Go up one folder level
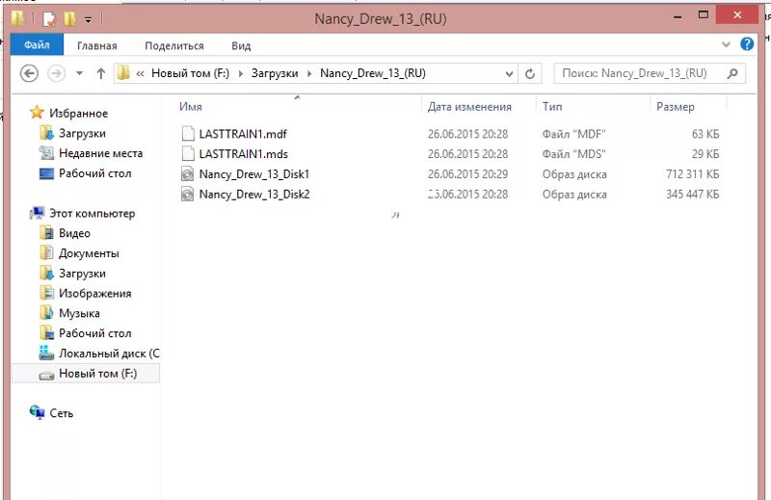Viewport: 771px width, 500px height. coord(101,74)
